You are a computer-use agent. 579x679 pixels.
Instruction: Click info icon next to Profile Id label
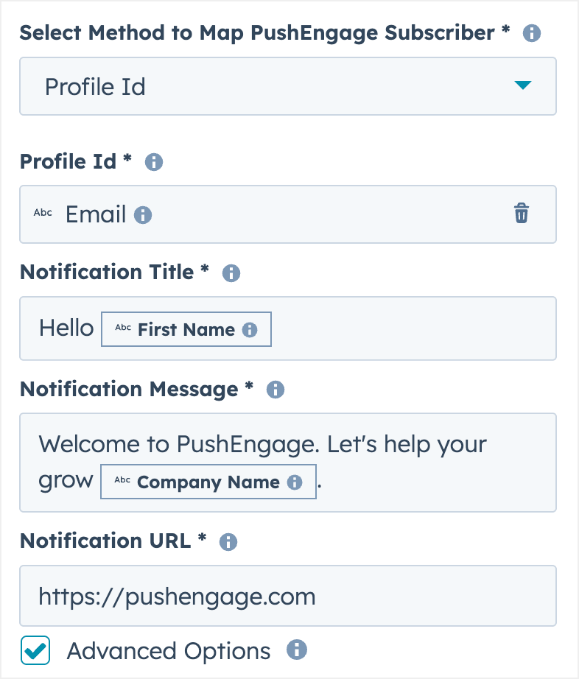click(154, 162)
